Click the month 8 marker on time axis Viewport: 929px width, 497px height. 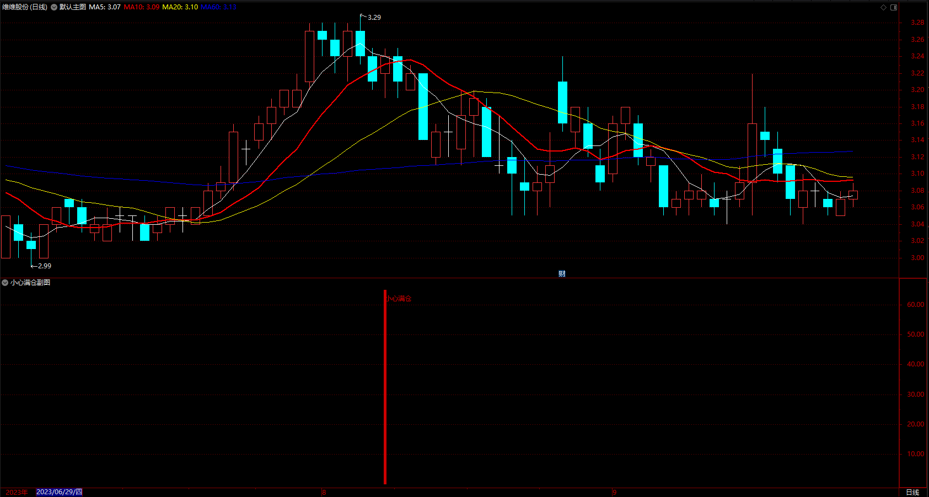(324, 493)
